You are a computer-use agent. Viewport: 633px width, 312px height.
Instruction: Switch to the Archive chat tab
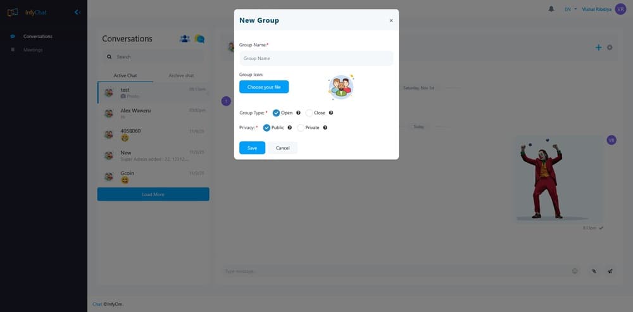click(x=181, y=75)
